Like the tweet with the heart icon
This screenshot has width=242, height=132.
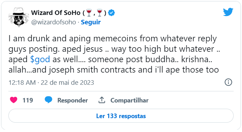(x=14, y=100)
